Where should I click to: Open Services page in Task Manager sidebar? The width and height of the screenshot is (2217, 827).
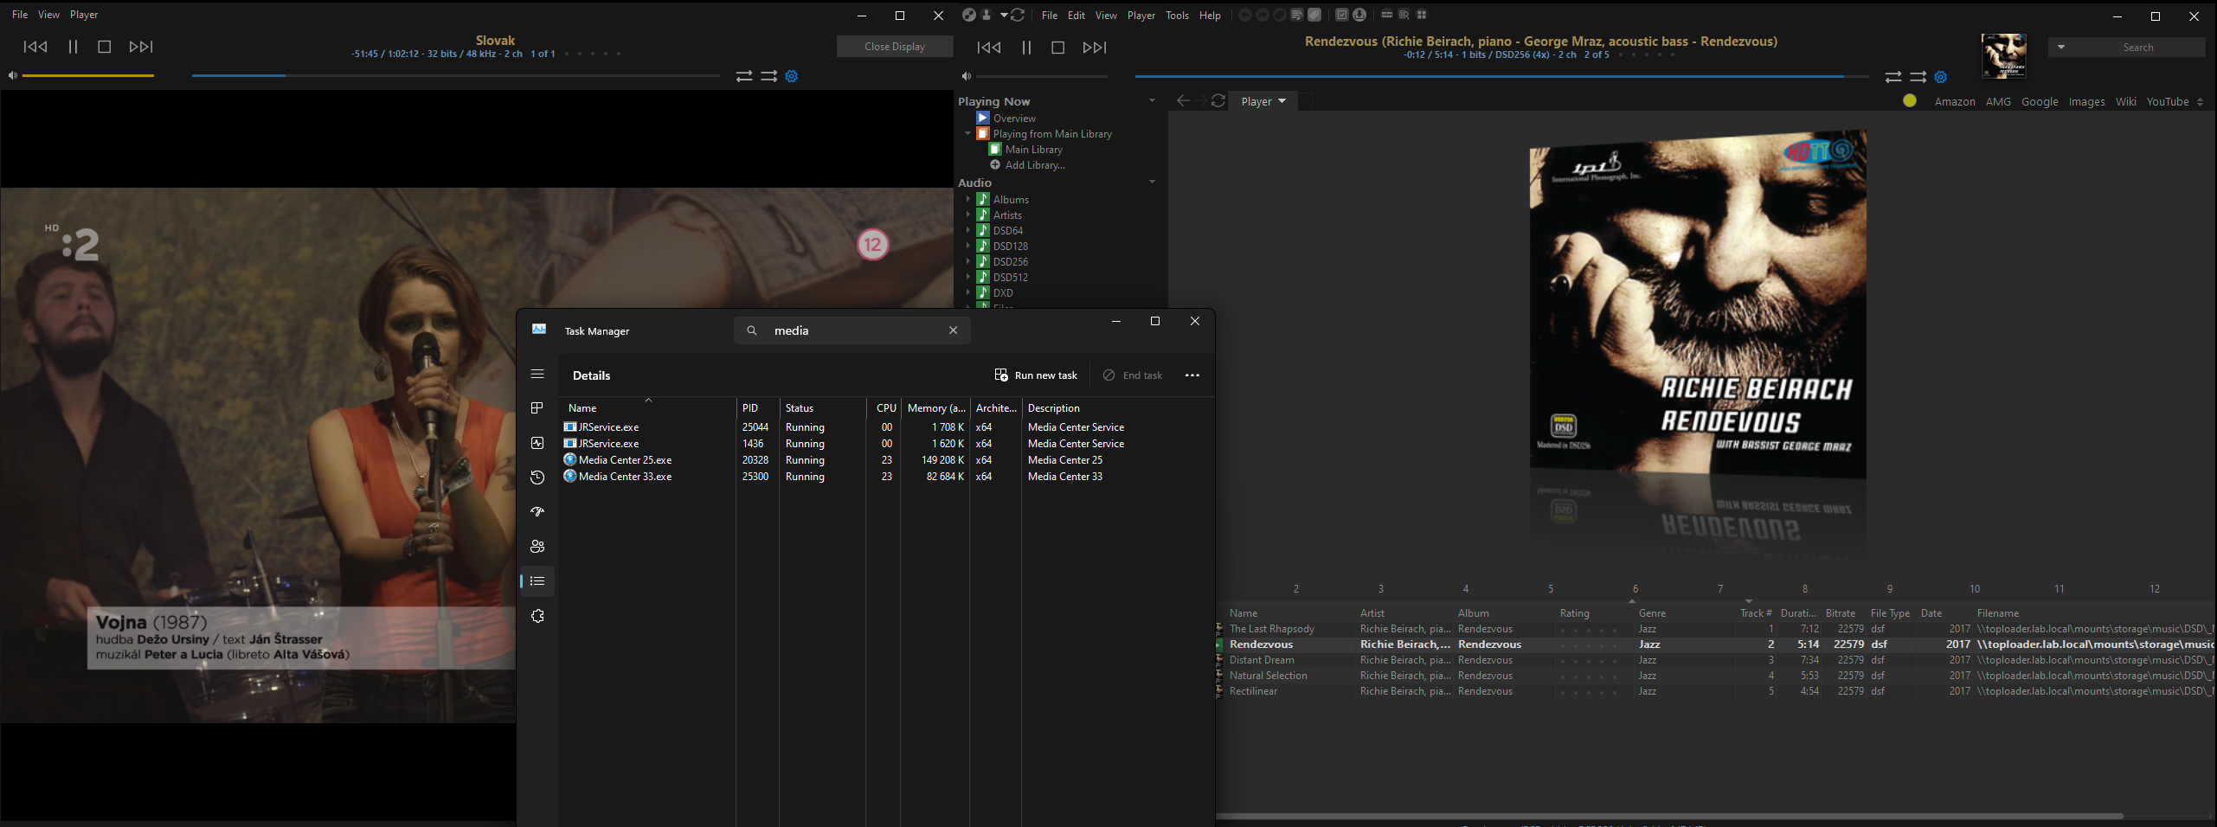[x=537, y=616]
